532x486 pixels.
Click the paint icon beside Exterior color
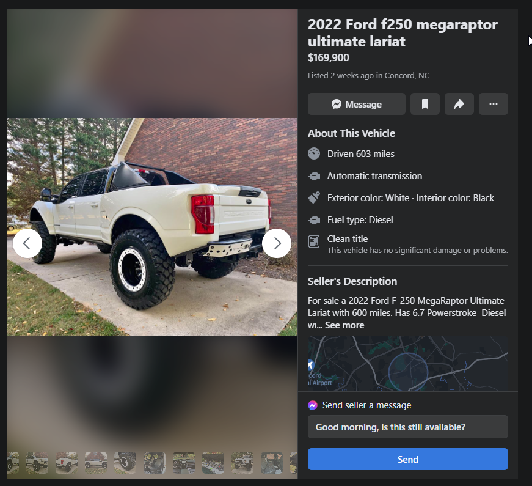coord(314,197)
